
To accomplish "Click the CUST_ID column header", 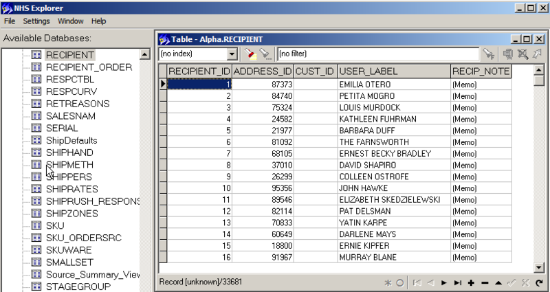I will pos(316,71).
